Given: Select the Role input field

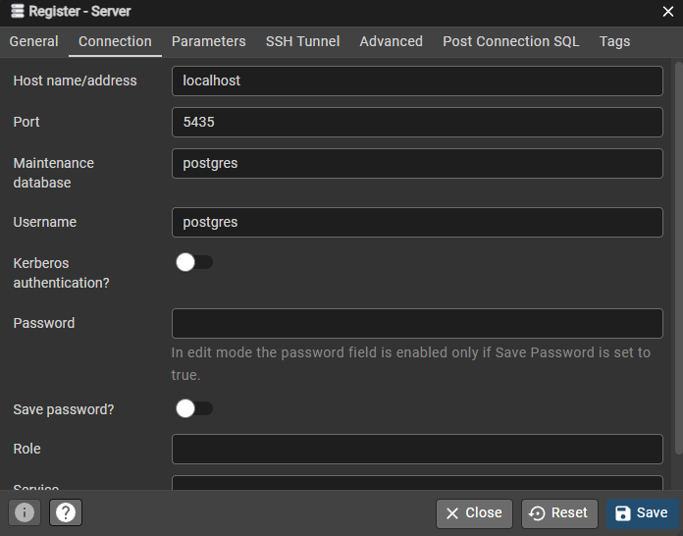Looking at the screenshot, I should [x=417, y=449].
